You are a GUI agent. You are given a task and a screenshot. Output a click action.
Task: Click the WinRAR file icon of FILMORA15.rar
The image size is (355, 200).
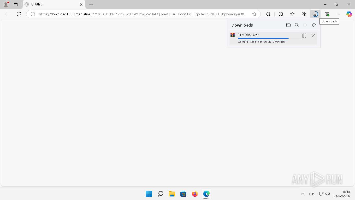point(233,35)
